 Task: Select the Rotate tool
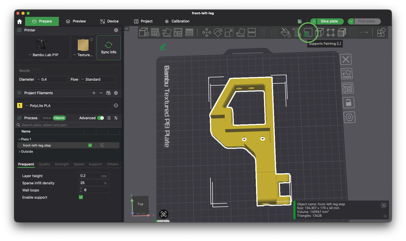coord(218,32)
